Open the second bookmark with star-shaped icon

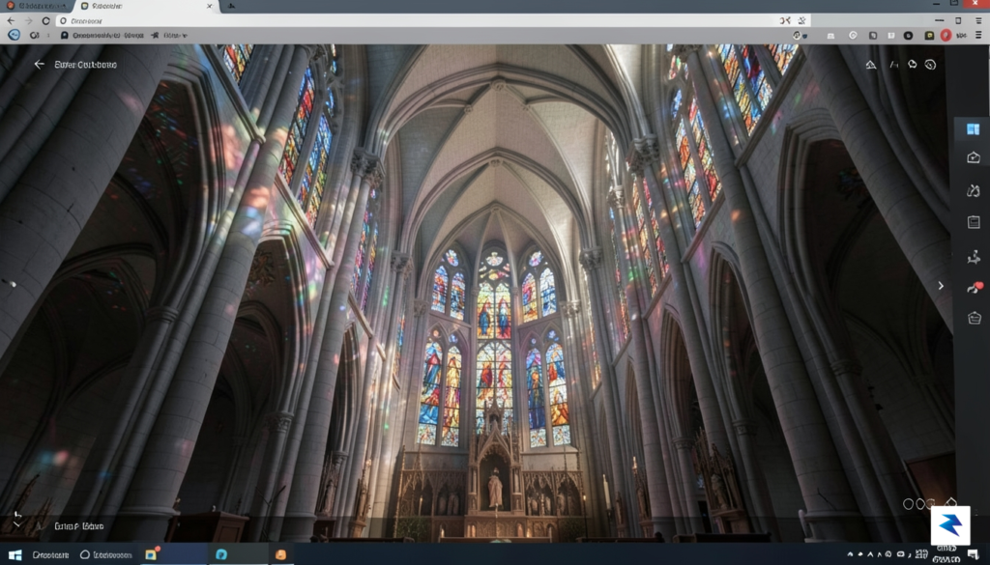pyautogui.click(x=168, y=36)
